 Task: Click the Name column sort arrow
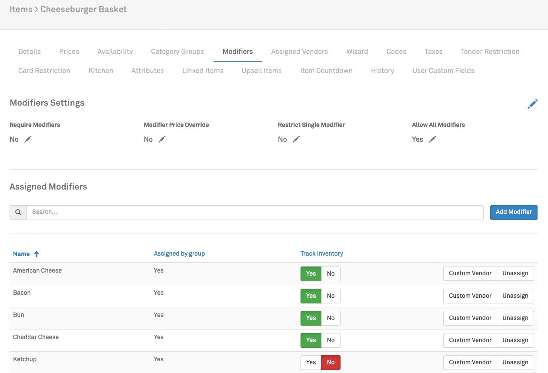point(37,254)
